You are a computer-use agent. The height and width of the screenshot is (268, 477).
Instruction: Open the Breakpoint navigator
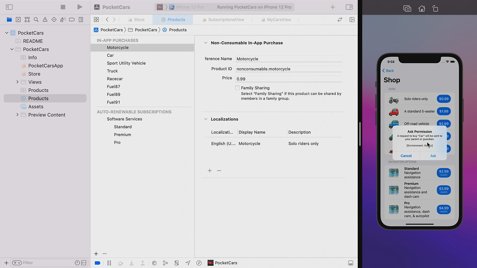[72, 19]
